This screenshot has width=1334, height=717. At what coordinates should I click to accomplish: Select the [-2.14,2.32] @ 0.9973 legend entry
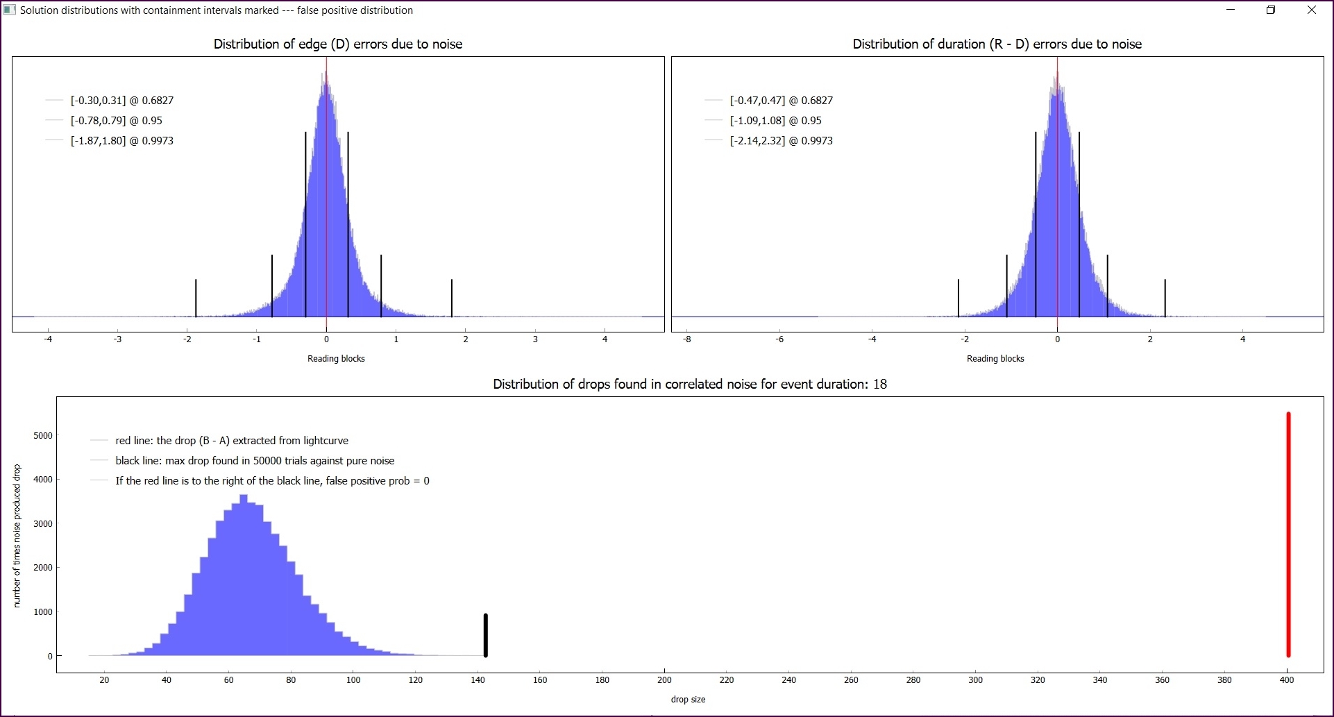point(782,141)
